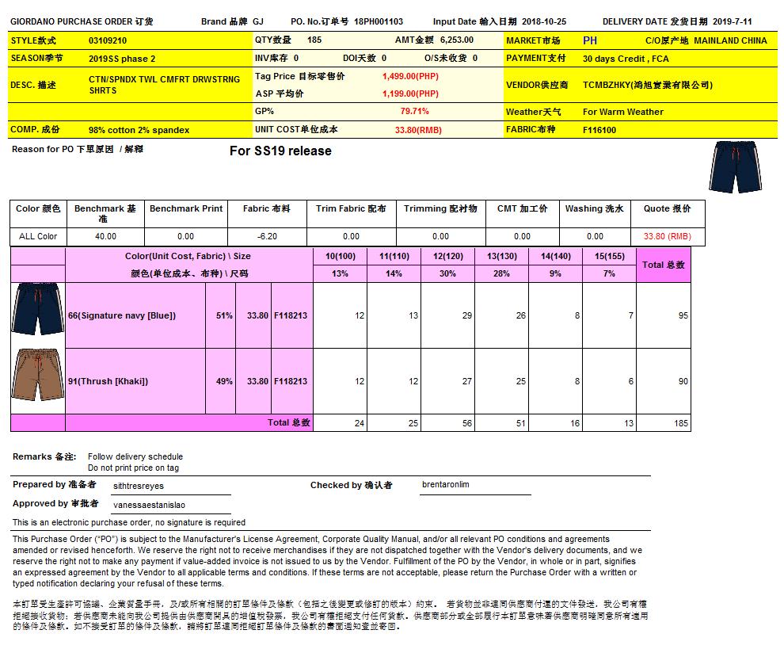
Task: Click the Checked by name brentaronlim
Action: tap(446, 484)
